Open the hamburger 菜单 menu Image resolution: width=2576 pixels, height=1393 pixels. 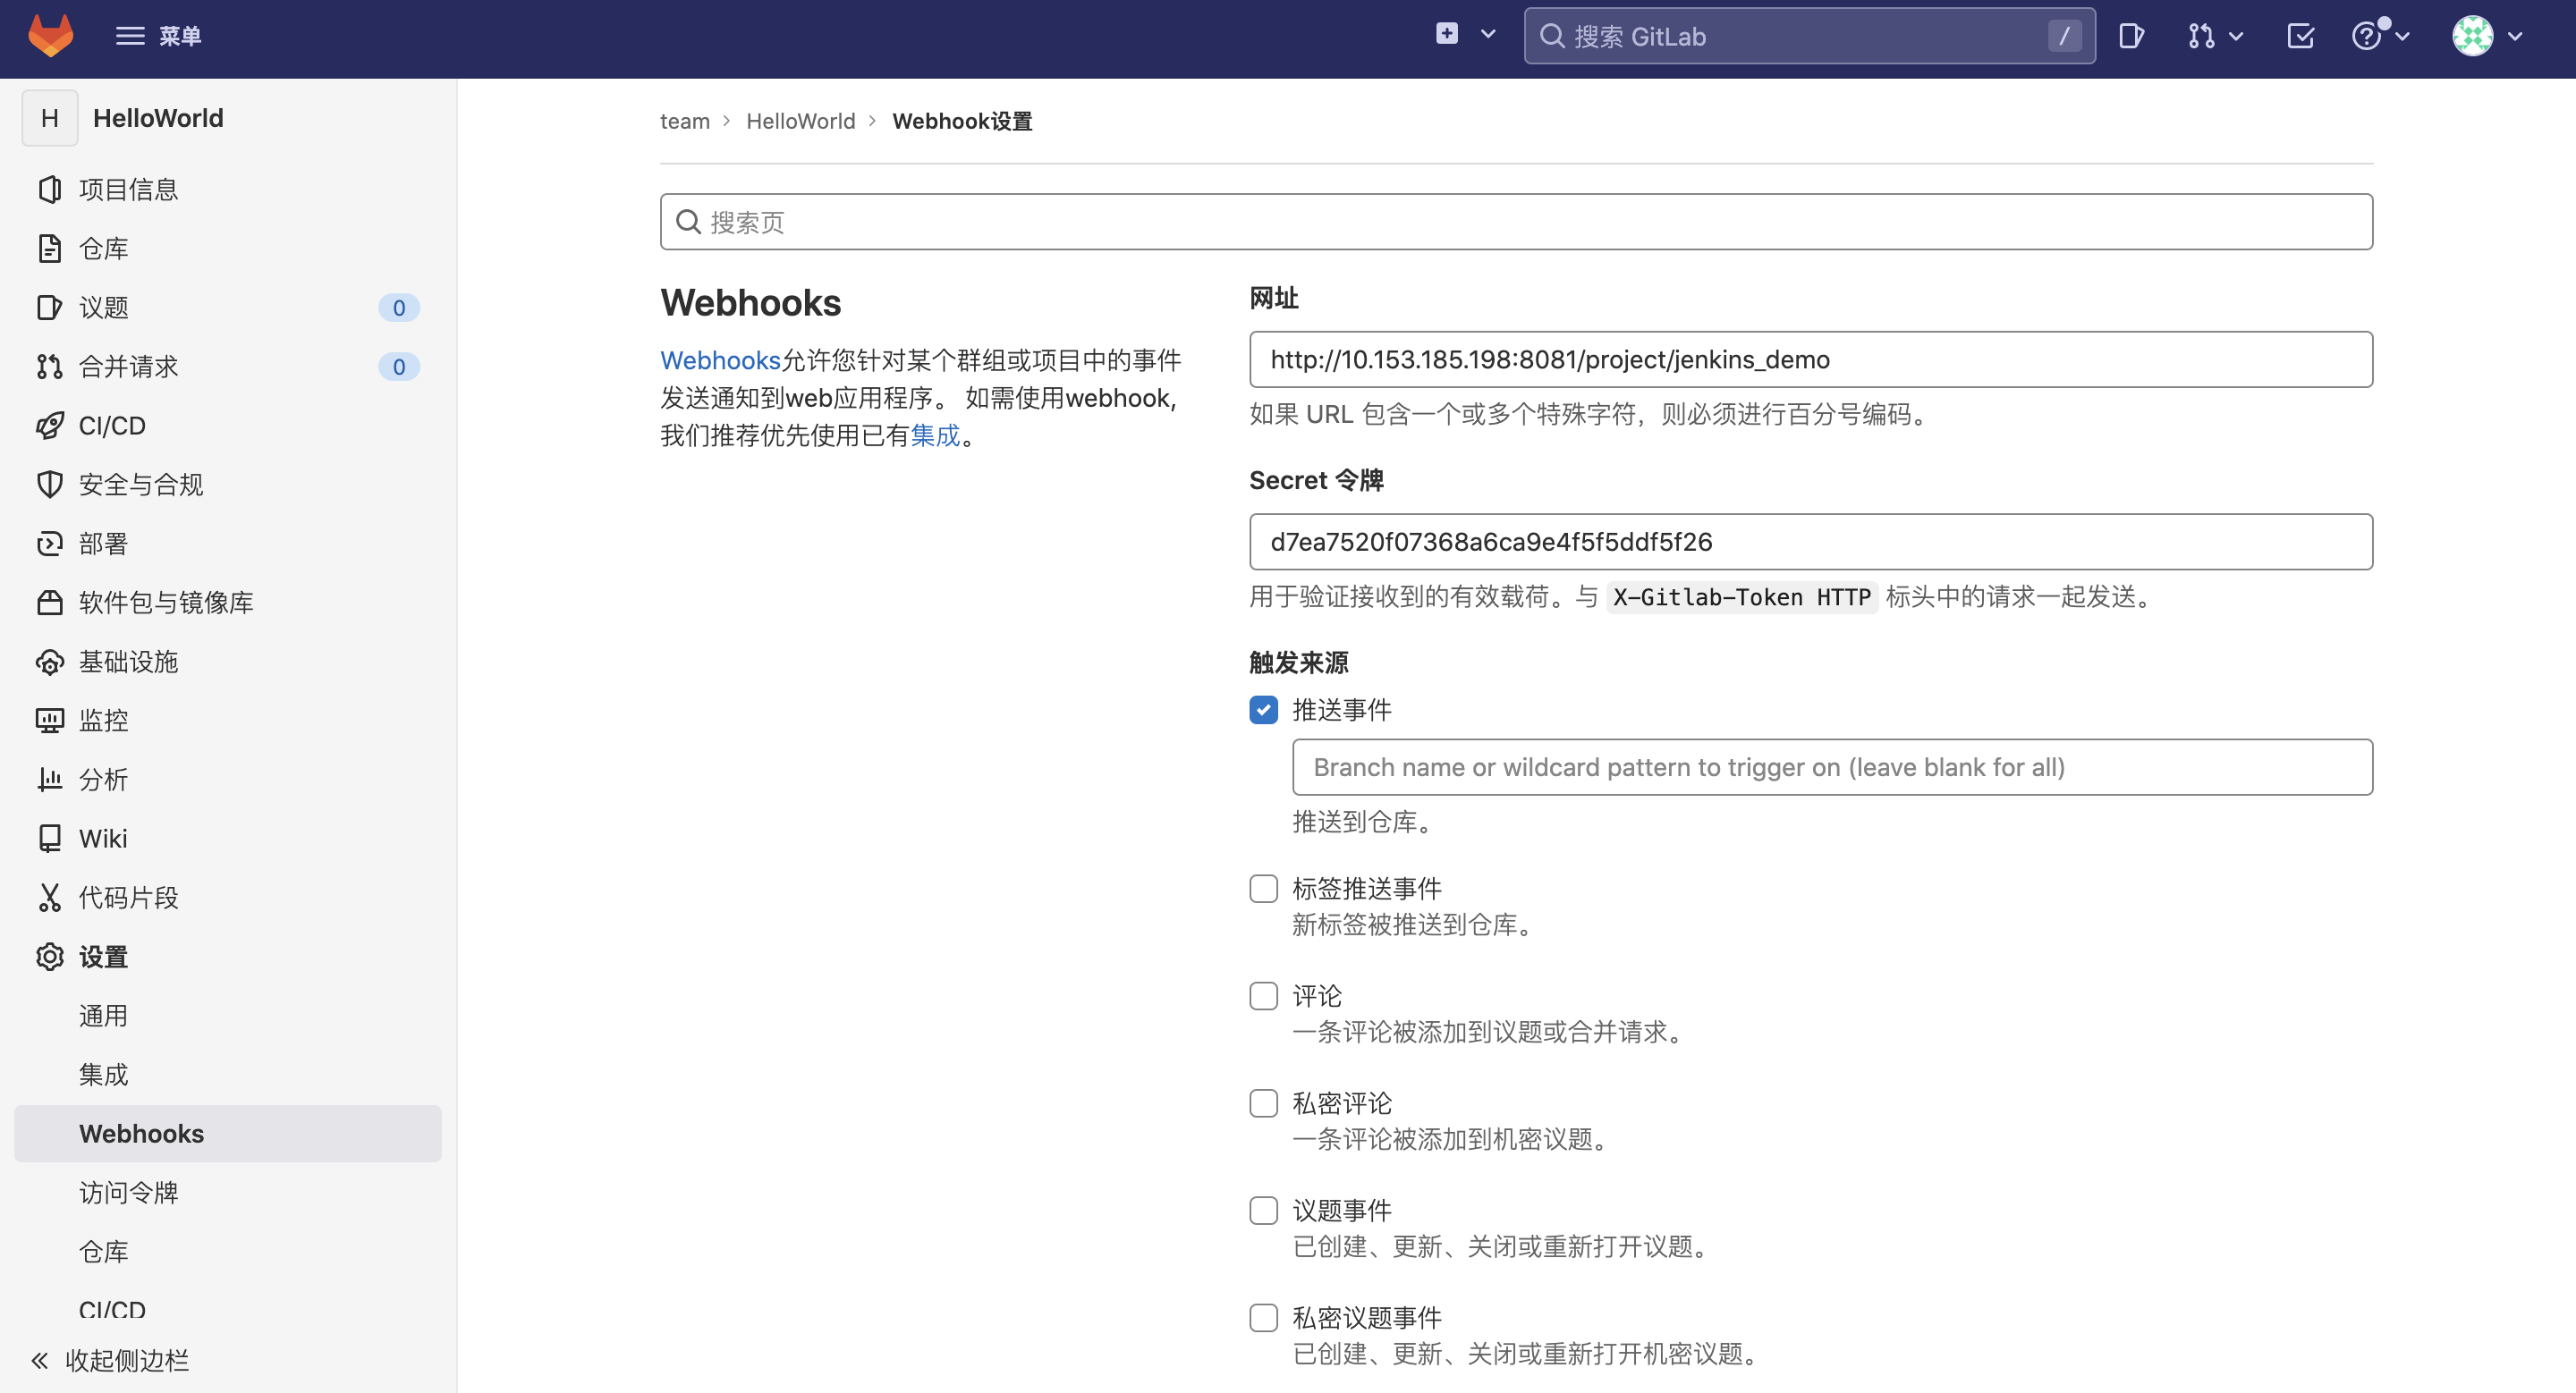click(x=158, y=36)
